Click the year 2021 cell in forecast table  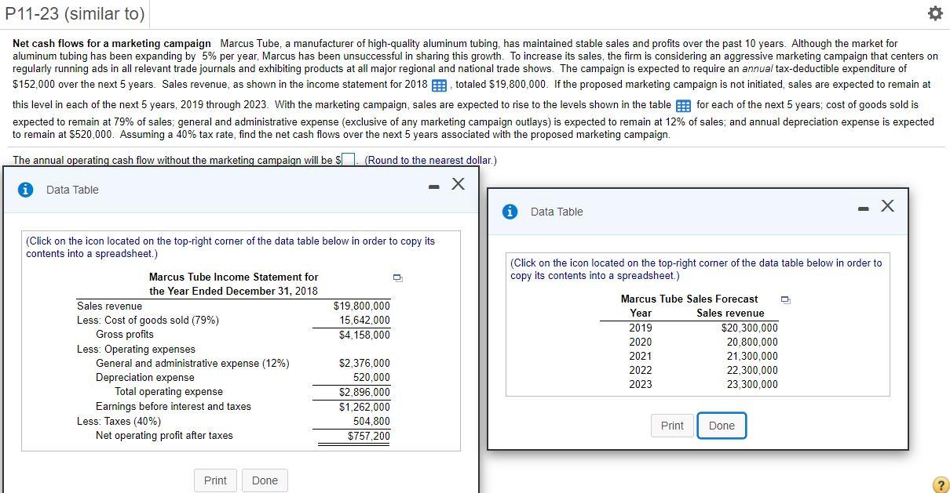(x=641, y=357)
